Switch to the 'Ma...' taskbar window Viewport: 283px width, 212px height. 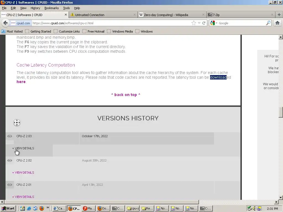[x=89, y=208]
